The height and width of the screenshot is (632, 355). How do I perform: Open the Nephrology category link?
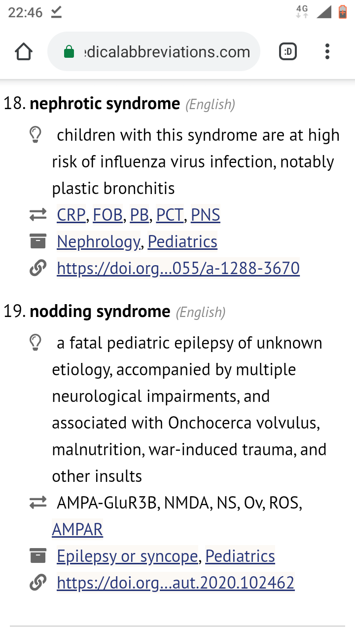tap(99, 242)
